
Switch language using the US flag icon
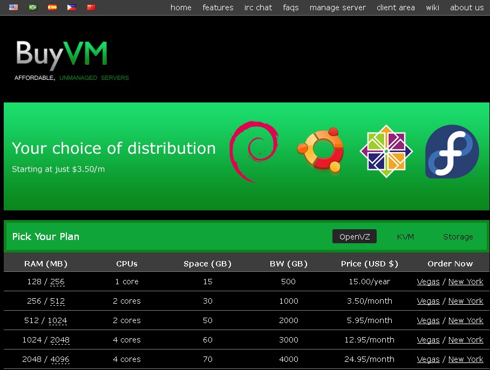13,8
